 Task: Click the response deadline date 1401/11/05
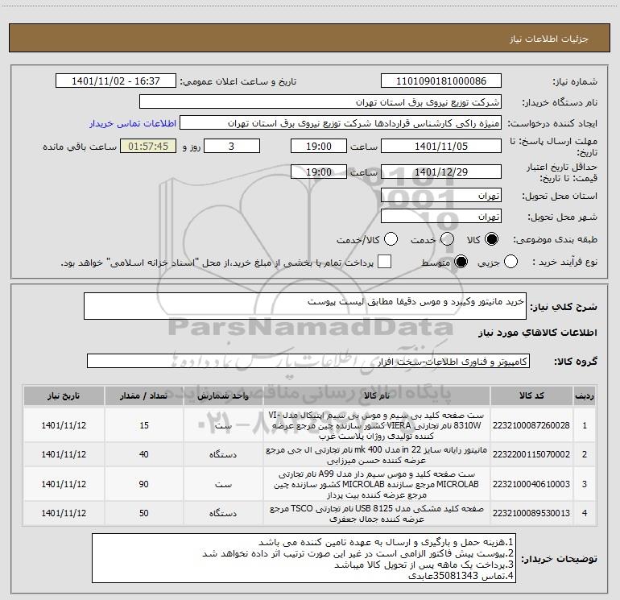441,147
